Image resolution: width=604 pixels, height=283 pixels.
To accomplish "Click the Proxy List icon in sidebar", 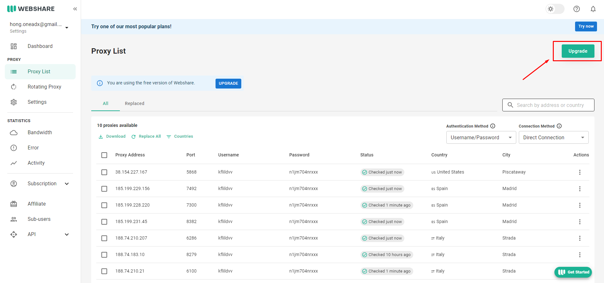I will (14, 72).
